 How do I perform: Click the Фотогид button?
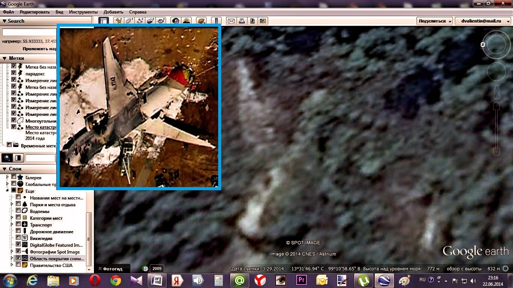point(112,268)
